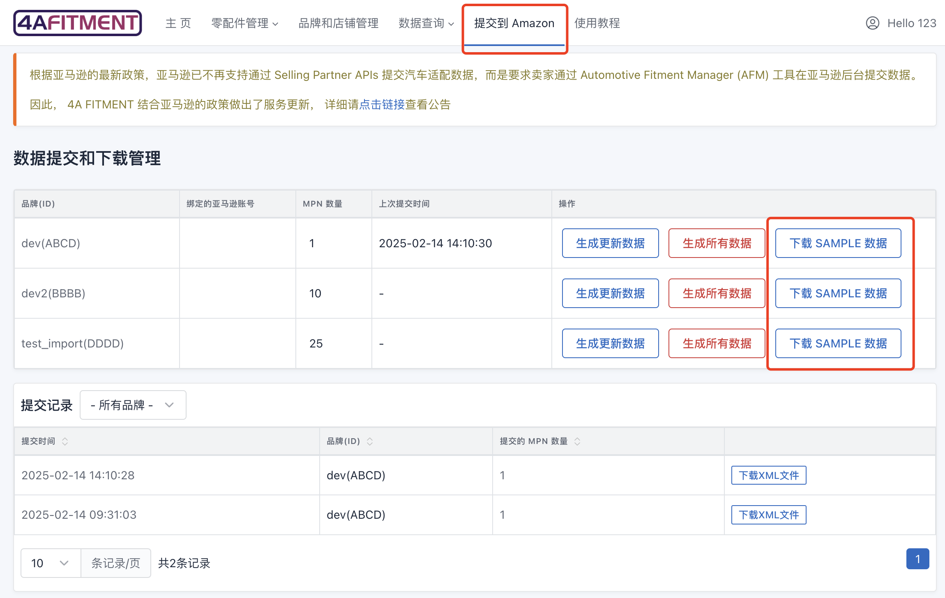Download XML file for 09:31:03 submission

tap(768, 515)
